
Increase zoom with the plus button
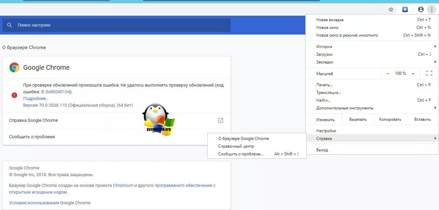[x=413, y=73]
